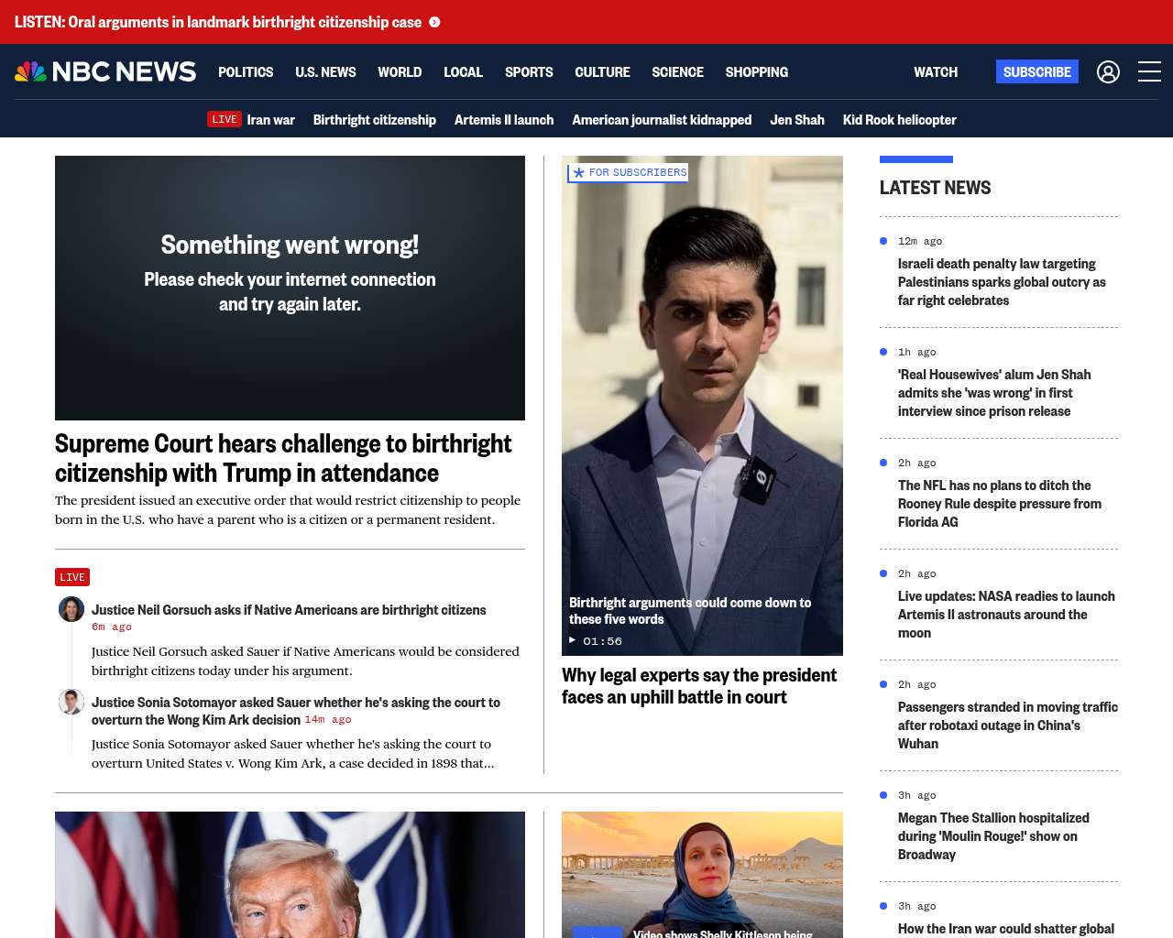Click the For Subscribers star badge
1173x938 pixels.
628,172
